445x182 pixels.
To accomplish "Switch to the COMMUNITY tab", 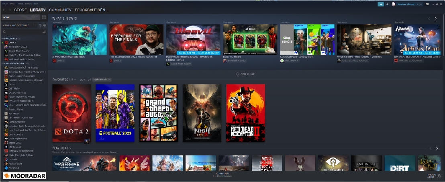I will 60,10.
